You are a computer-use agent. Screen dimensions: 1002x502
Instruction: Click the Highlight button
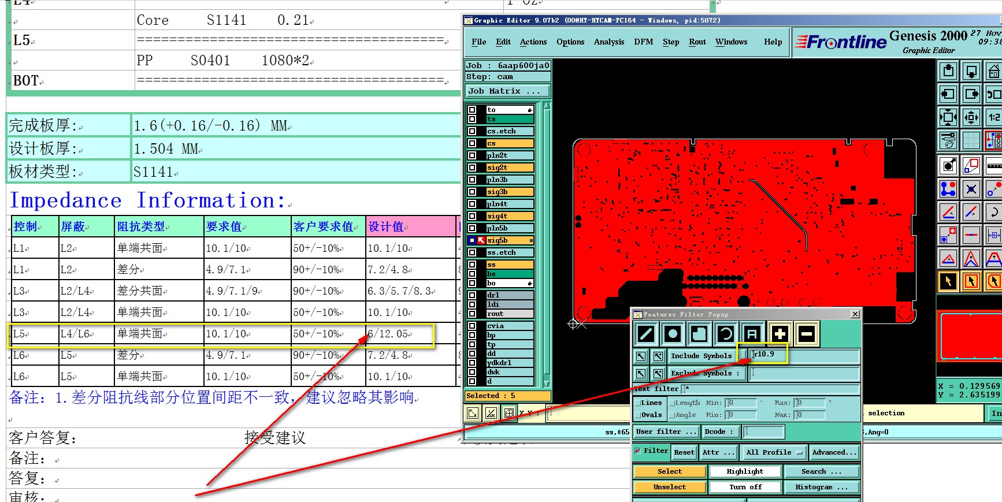click(745, 471)
